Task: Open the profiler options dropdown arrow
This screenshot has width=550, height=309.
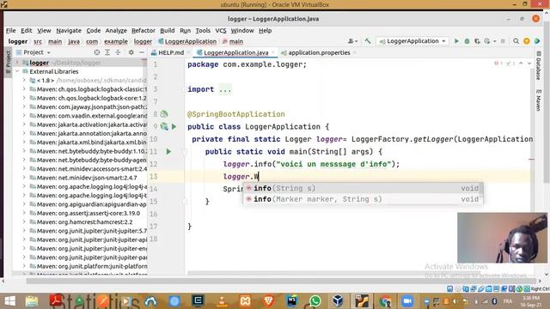Action: (x=495, y=41)
